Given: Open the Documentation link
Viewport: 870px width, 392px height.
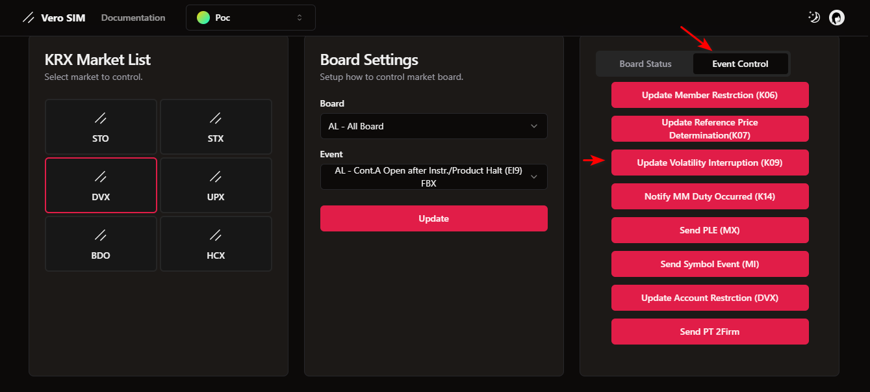Looking at the screenshot, I should (133, 18).
